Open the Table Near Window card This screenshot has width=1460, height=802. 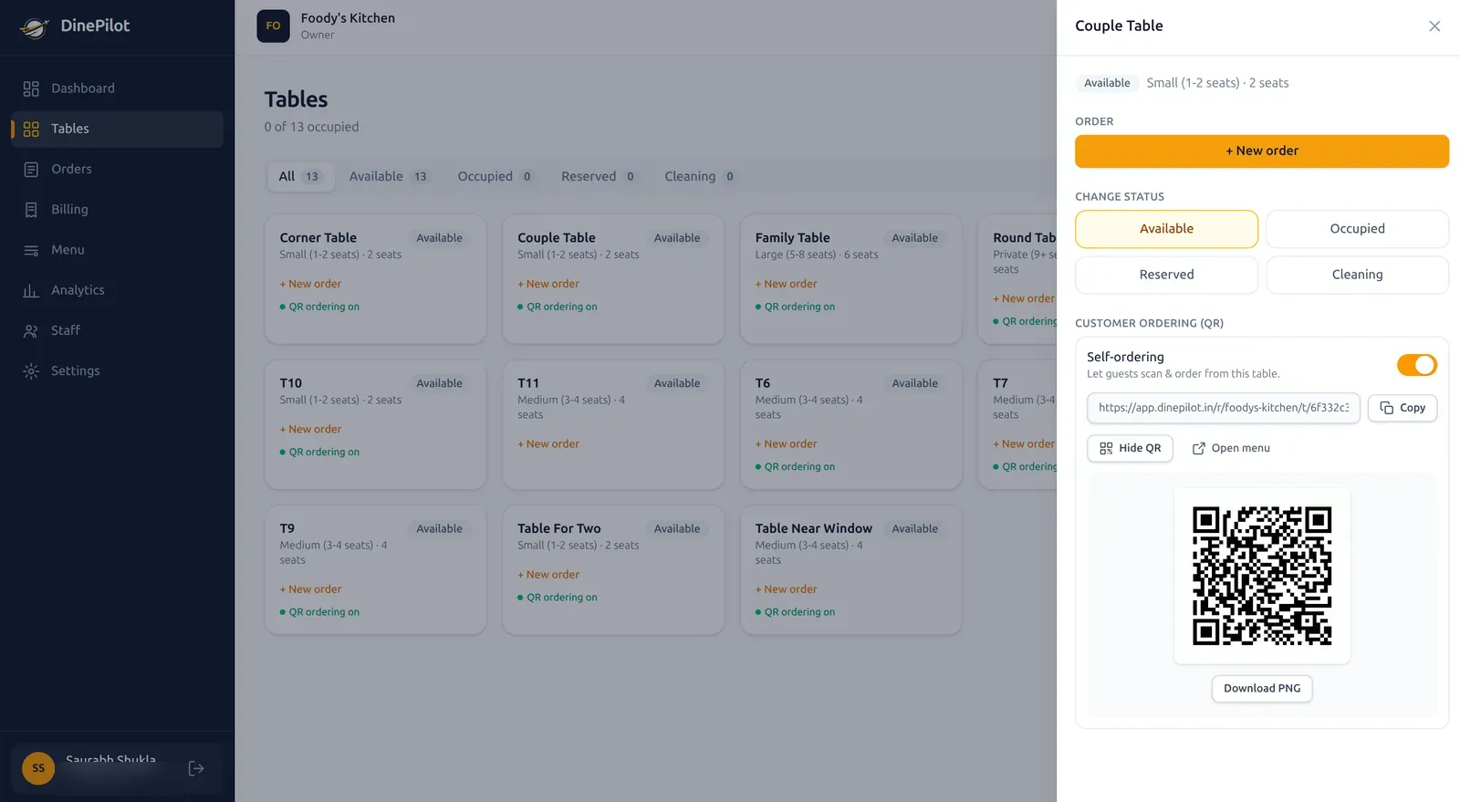[850, 570]
